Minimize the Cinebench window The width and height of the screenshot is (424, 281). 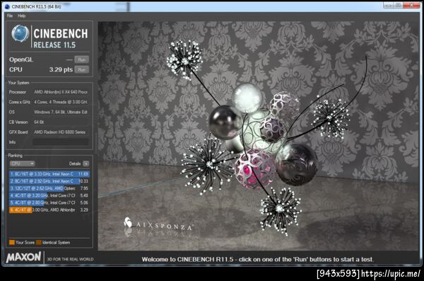coord(388,5)
